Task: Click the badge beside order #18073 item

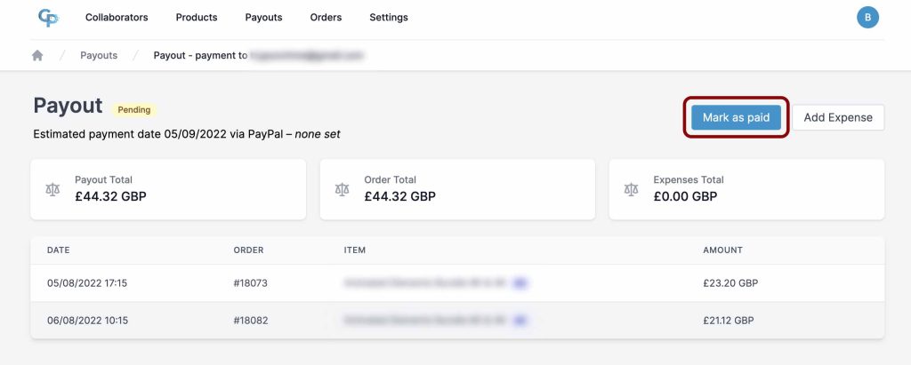Action: coord(520,283)
